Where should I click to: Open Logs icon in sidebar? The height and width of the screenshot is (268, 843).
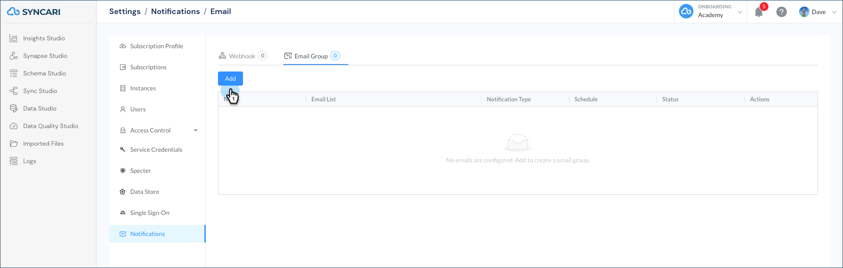tap(14, 161)
